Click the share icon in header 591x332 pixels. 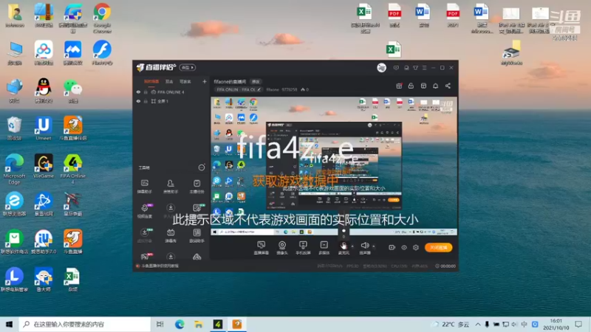point(448,86)
